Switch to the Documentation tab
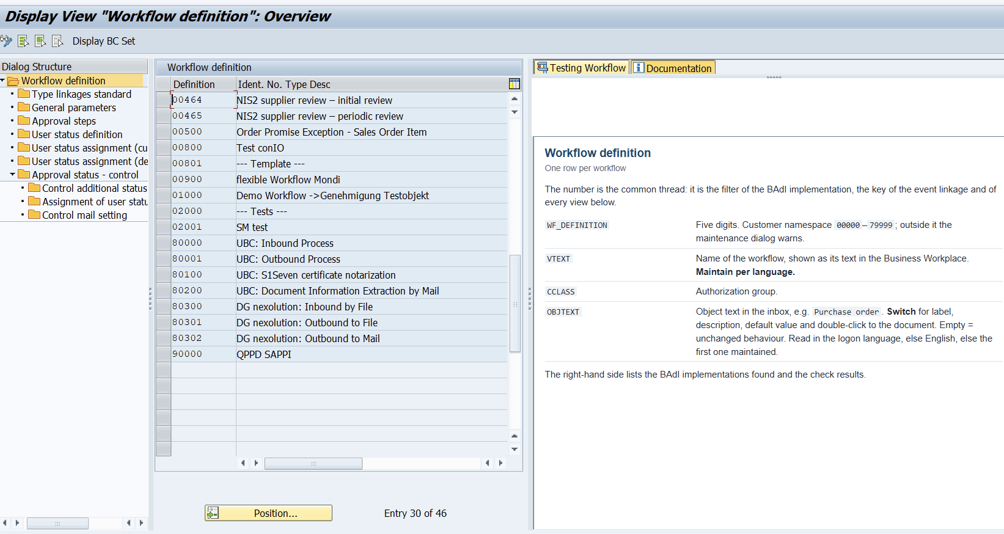This screenshot has height=534, width=1004. point(673,68)
